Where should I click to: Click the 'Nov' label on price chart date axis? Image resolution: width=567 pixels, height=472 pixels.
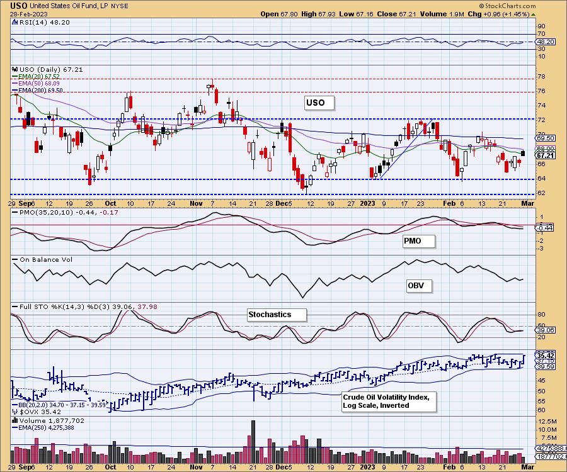coord(197,203)
